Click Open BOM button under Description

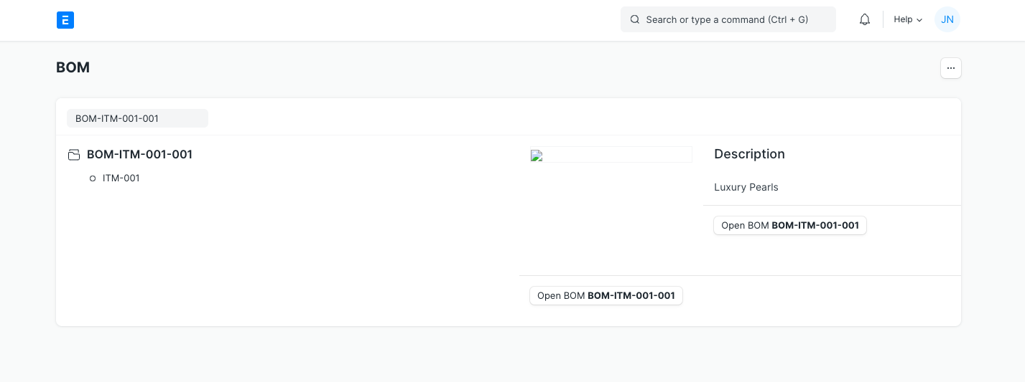click(789, 225)
